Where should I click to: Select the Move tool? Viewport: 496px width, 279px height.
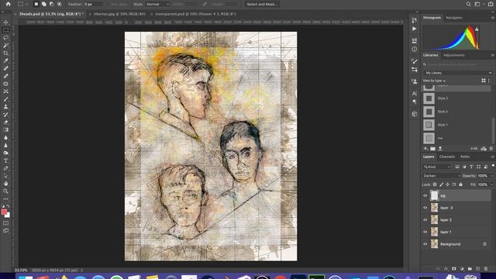point(5,22)
